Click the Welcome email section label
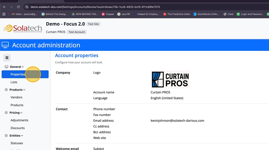Screen dimensions: 269x150 click(x=67, y=149)
